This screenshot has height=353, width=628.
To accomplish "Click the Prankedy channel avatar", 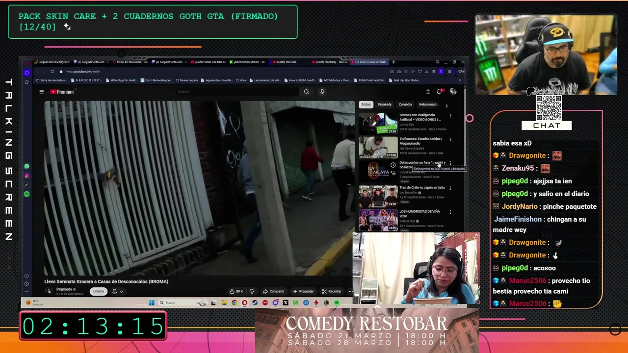I will pyautogui.click(x=49, y=291).
